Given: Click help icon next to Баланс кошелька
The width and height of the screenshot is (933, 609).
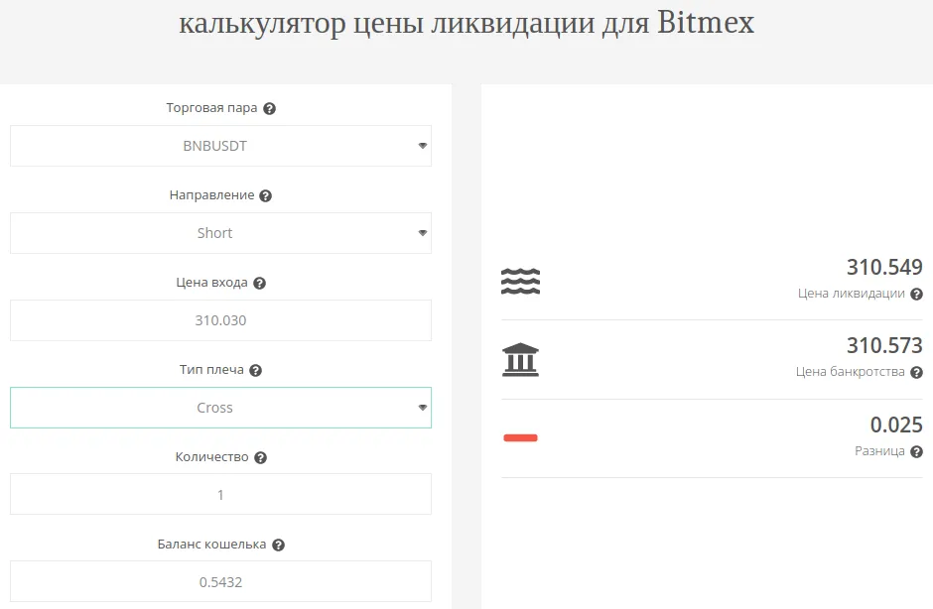Looking at the screenshot, I should 279,545.
